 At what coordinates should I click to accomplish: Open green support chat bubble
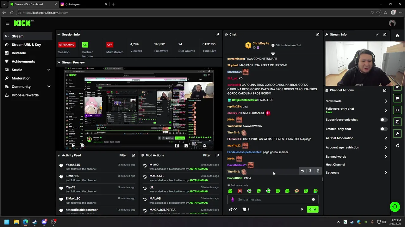click(395, 207)
